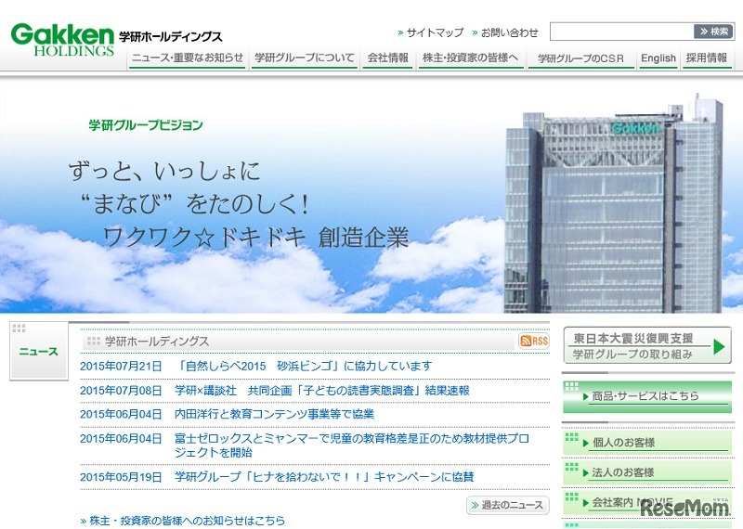Image resolution: width=743 pixels, height=529 pixels.
Task: Open 会社案内 MOVIE sidebar link
Action: pos(647,502)
